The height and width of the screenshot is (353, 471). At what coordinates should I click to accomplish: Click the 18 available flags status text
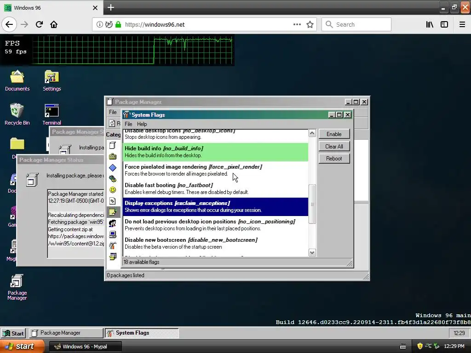click(142, 262)
